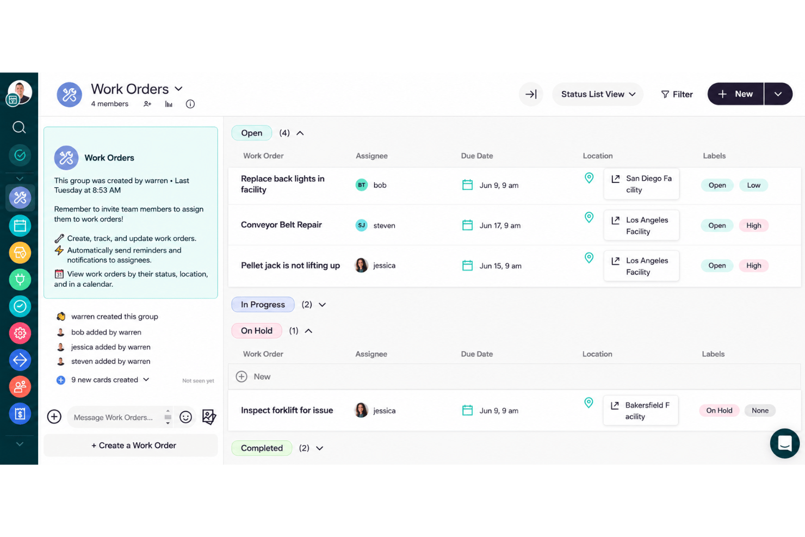Click the In Progress group tag
The image size is (805, 537).
(x=263, y=305)
